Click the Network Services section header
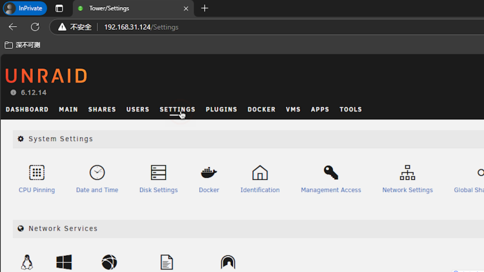Screen dimensions: 484x272 (x=248, y=229)
